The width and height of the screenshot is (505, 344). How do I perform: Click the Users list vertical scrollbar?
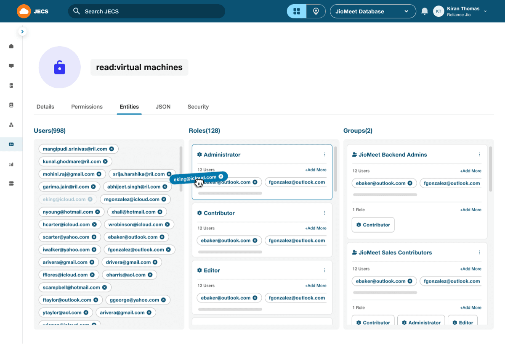pos(181,169)
